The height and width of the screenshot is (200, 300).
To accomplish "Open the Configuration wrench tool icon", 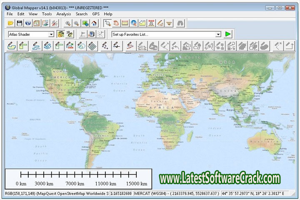I will pos(54,23).
